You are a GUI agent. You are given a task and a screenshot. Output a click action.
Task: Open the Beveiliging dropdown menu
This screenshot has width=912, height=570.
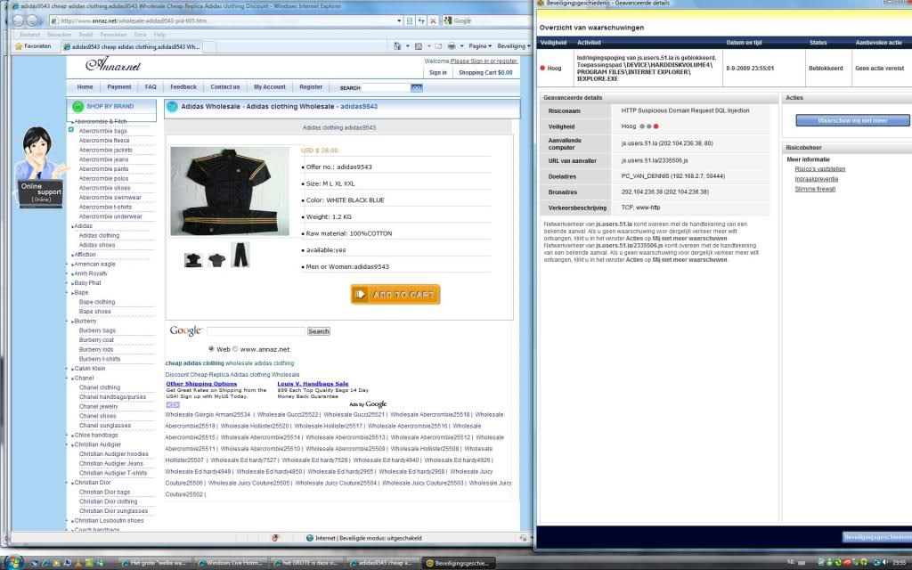point(513,45)
